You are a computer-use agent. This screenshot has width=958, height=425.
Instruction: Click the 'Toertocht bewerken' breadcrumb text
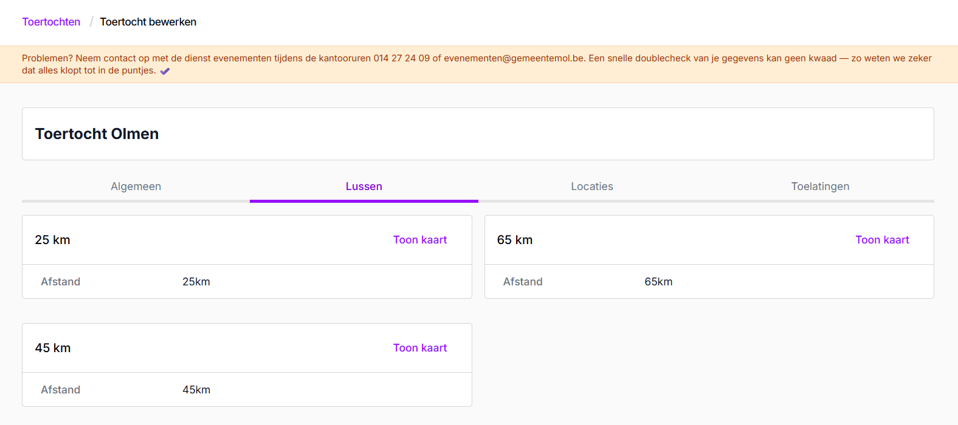[148, 22]
